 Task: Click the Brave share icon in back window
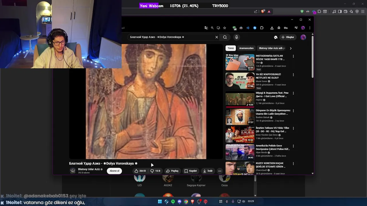tap(256, 11)
